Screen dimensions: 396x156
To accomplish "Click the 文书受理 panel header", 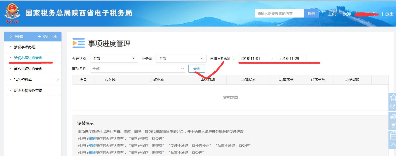I will [x=16, y=37].
